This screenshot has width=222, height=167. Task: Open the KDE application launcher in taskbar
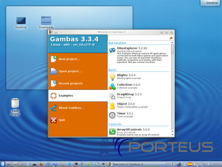(x=3, y=164)
